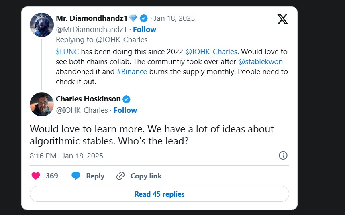Follow @IOHK_Charles

125,110
